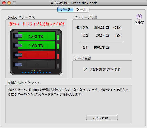Image resolution: width=147 pixels, height=128 pixels.
Task: Click the ヘルプ label under help icon
Action: coord(139,22)
